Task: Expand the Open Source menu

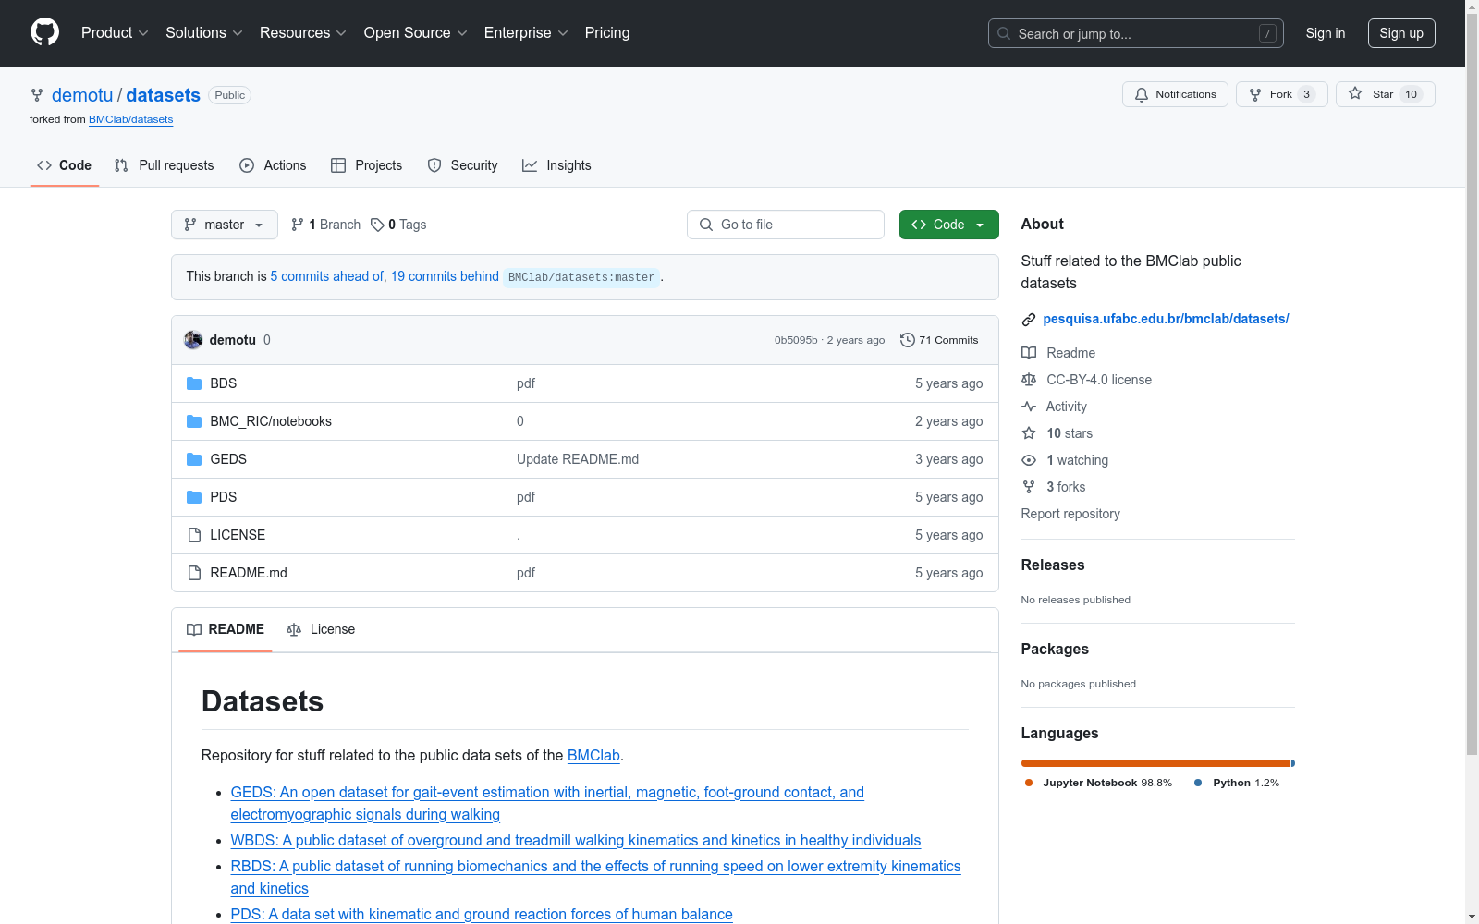Action: [416, 33]
